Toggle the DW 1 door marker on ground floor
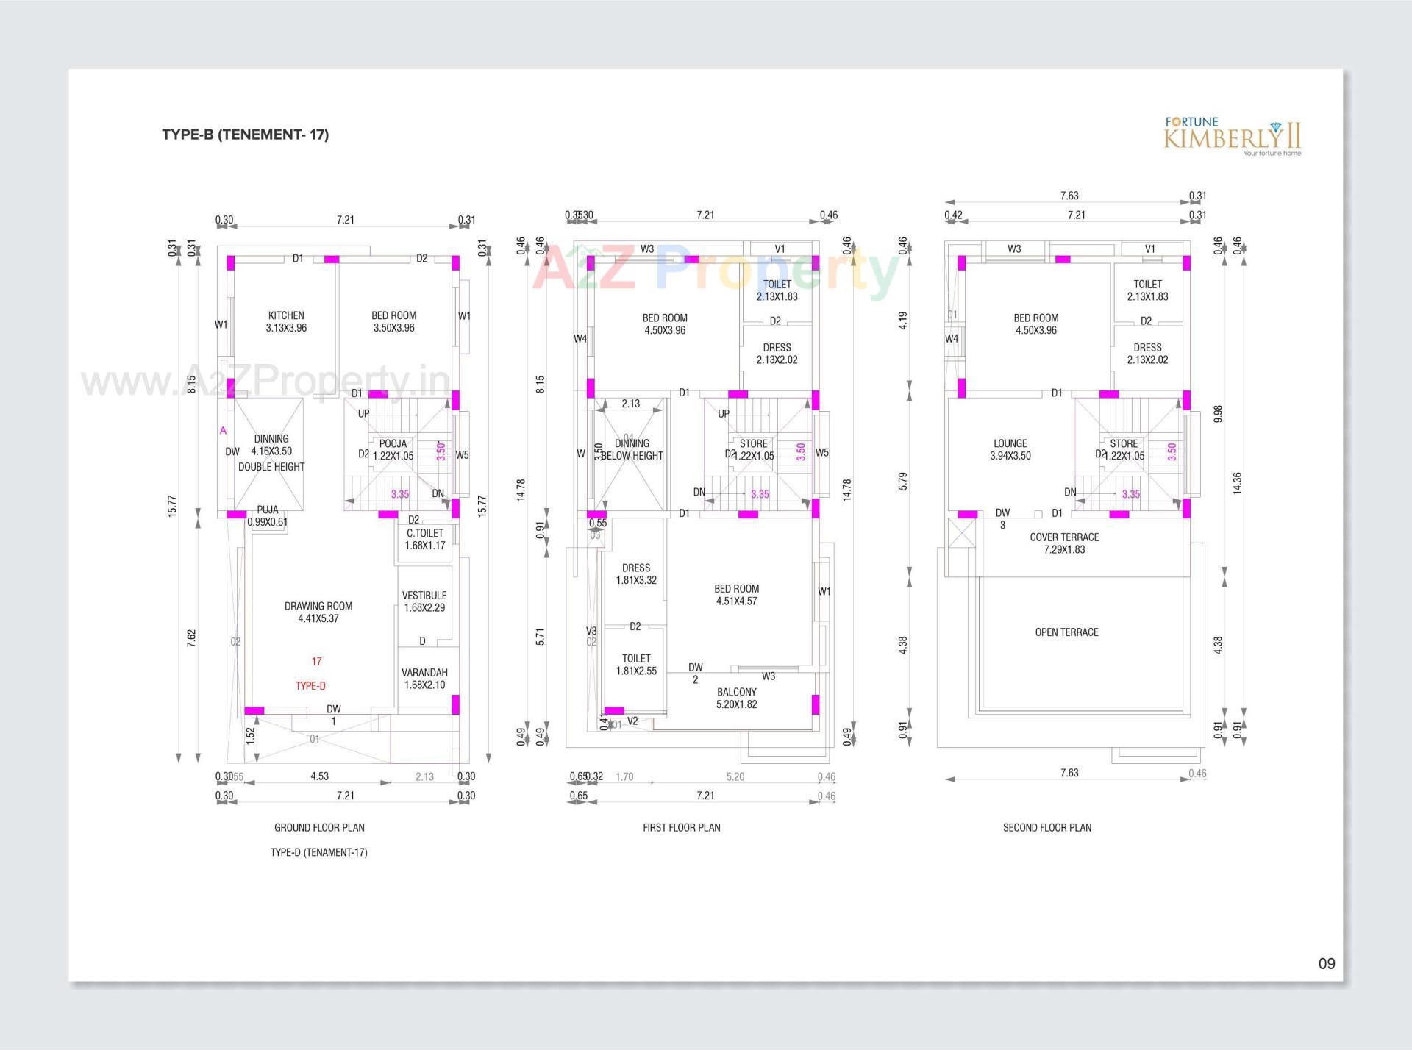 point(335,712)
